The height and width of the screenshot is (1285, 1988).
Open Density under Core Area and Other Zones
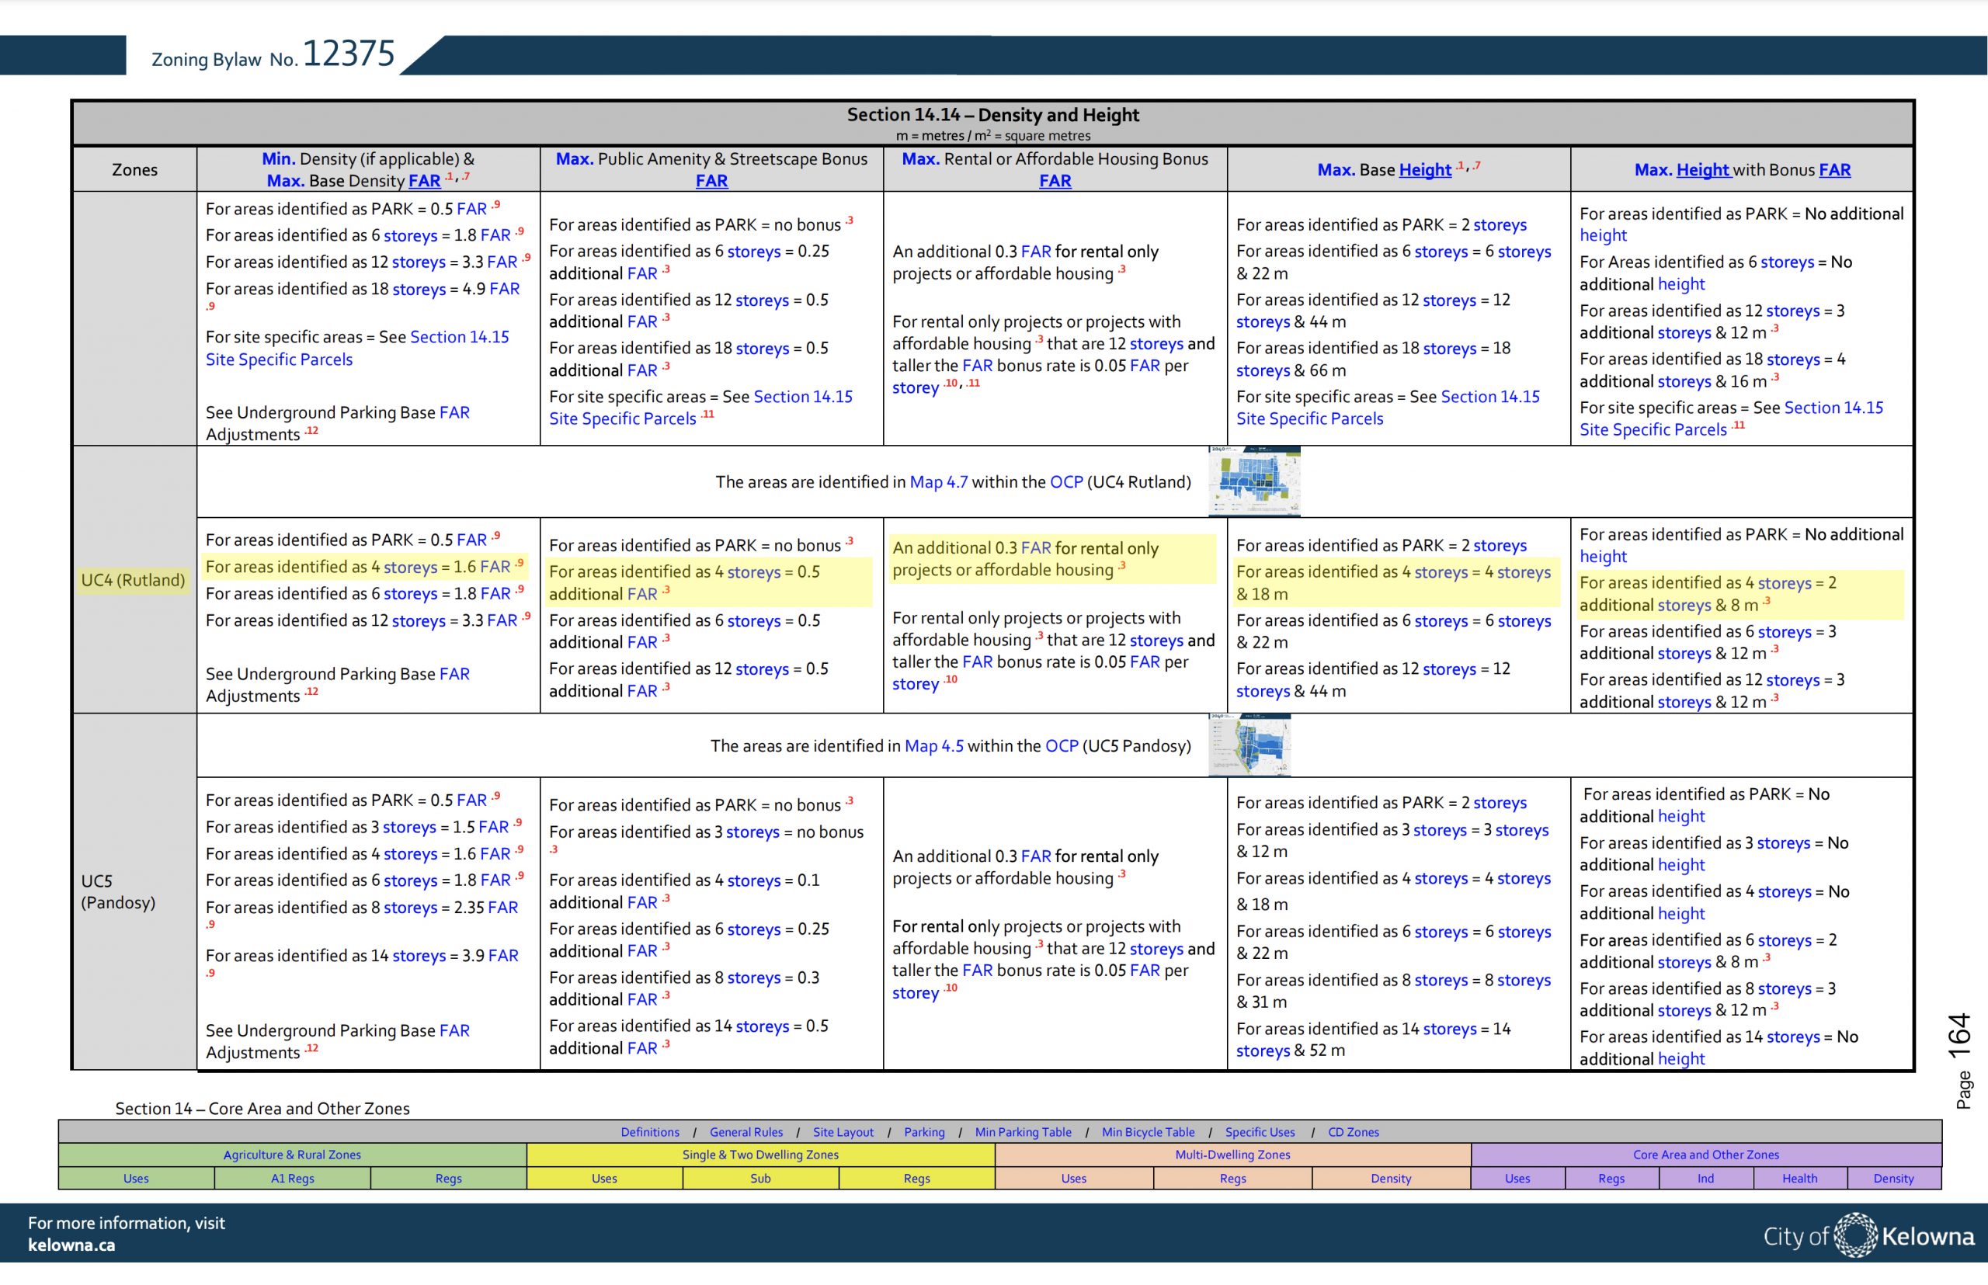point(1894,1178)
